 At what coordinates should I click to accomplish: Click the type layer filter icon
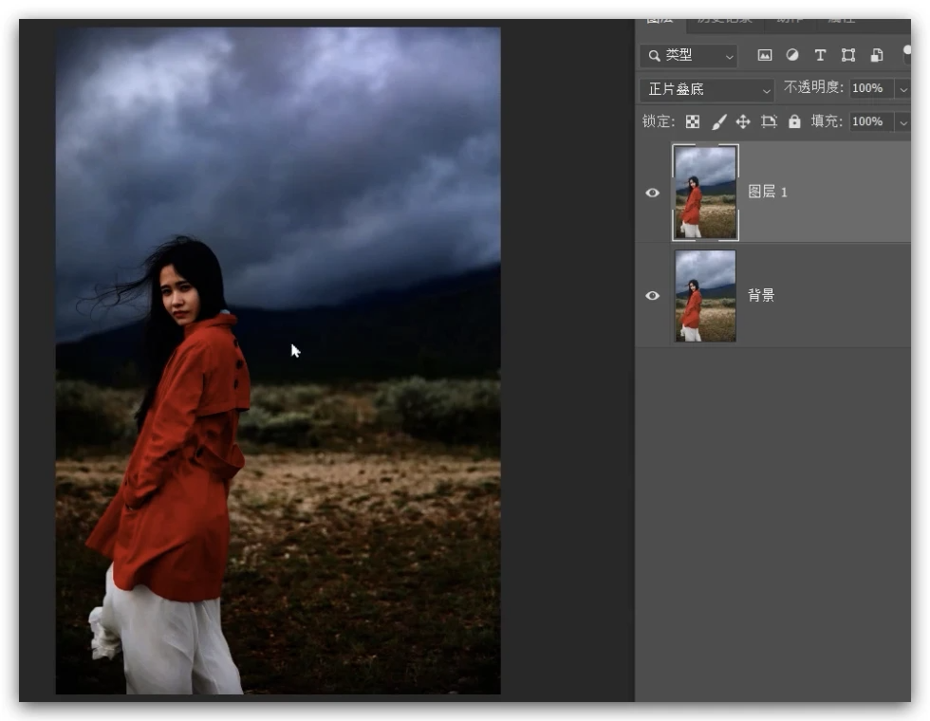tap(820, 56)
